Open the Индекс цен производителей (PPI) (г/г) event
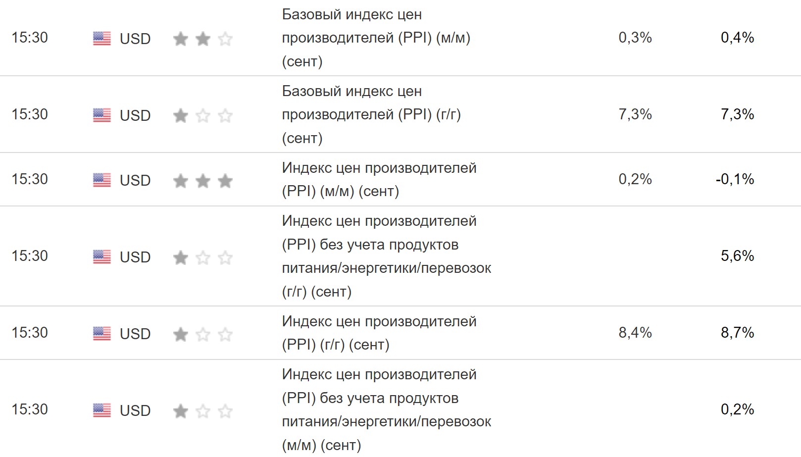 point(379,333)
